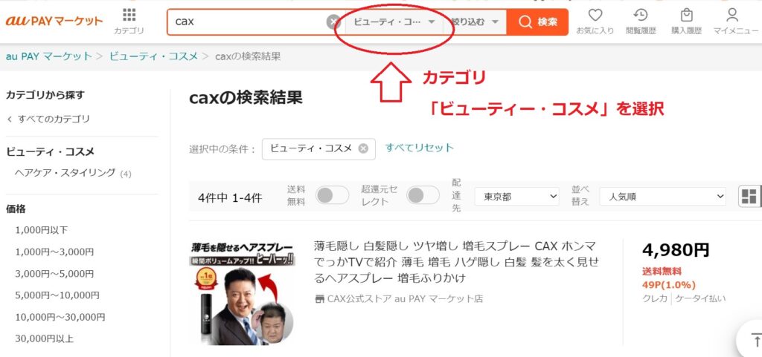Viewport: 762px width, 357px height.
Task: Click the 4件中 1-4件 result count
Action: pos(230,197)
